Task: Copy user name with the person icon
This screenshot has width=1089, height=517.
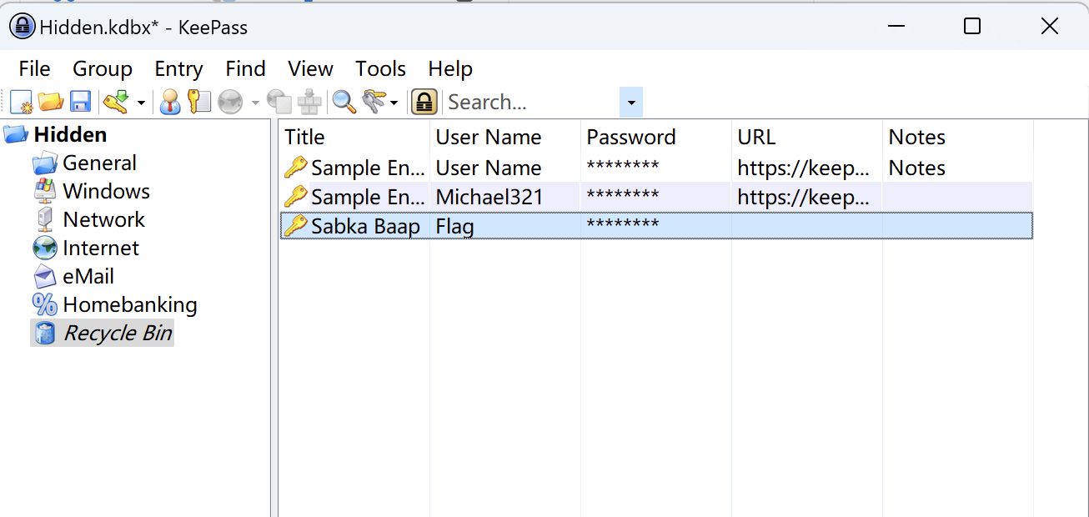Action: point(170,102)
